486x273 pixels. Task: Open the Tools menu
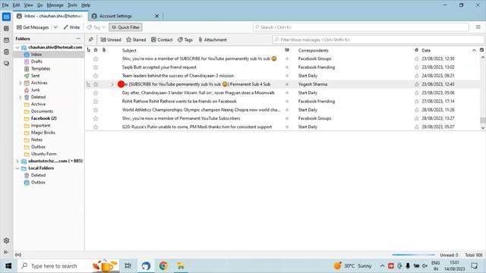click(x=72, y=5)
